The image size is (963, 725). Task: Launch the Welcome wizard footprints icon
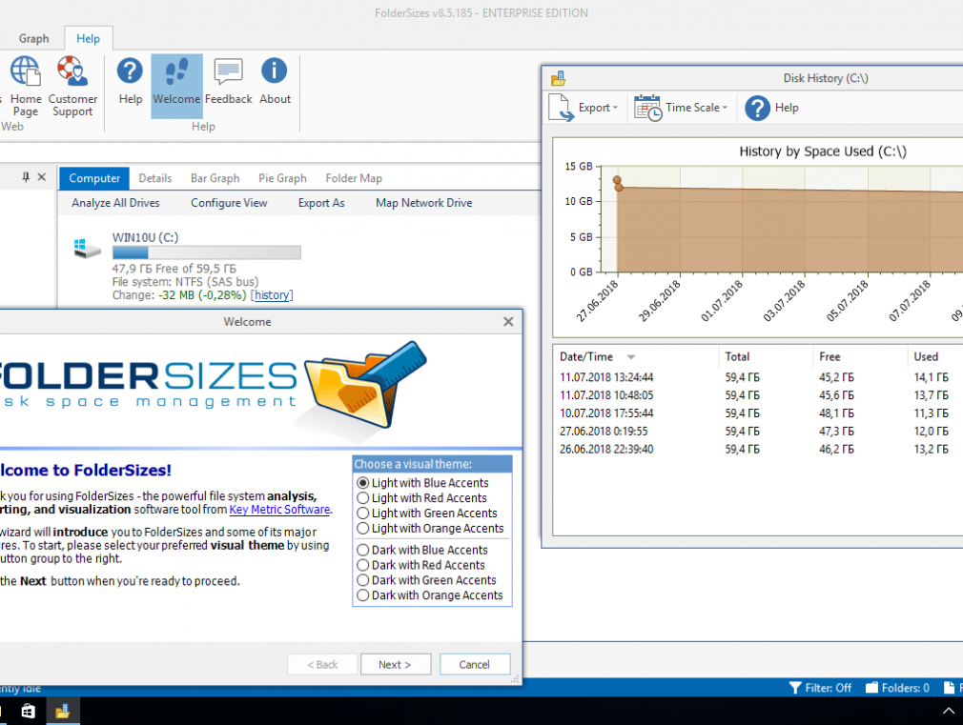[x=176, y=71]
